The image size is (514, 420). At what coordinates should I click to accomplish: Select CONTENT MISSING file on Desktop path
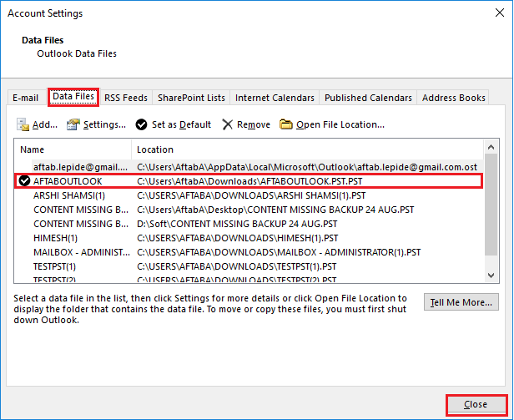[x=249, y=210]
